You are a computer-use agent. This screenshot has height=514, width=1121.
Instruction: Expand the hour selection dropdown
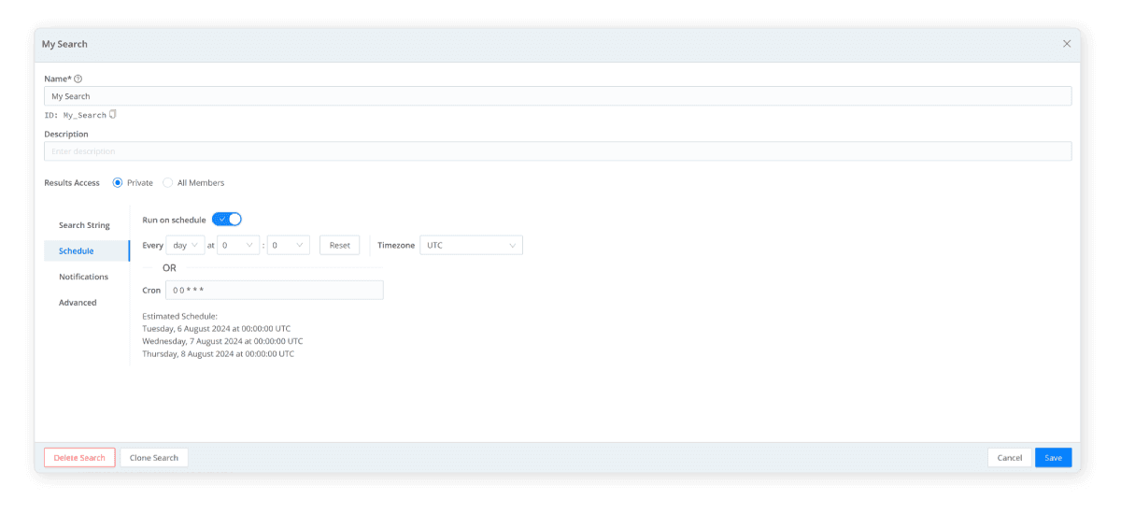coord(238,245)
